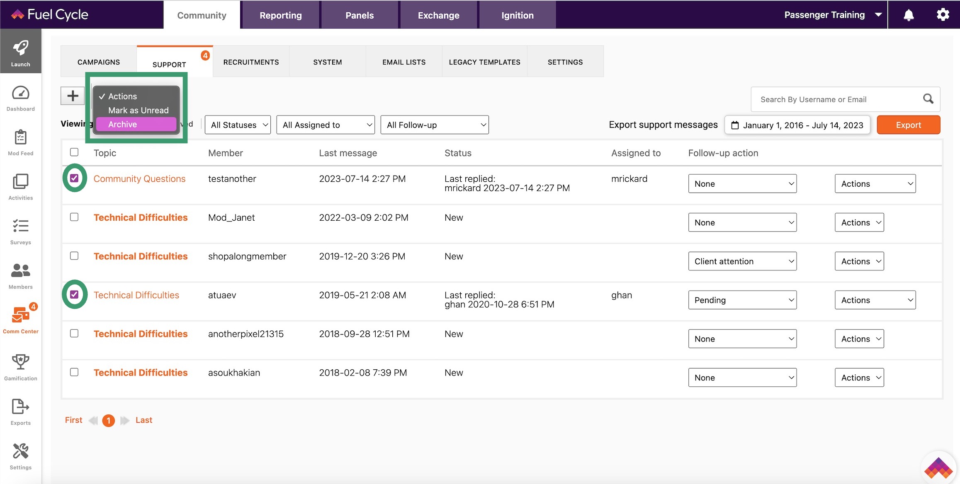
Task: Open the Settings tab
Action: 565,62
